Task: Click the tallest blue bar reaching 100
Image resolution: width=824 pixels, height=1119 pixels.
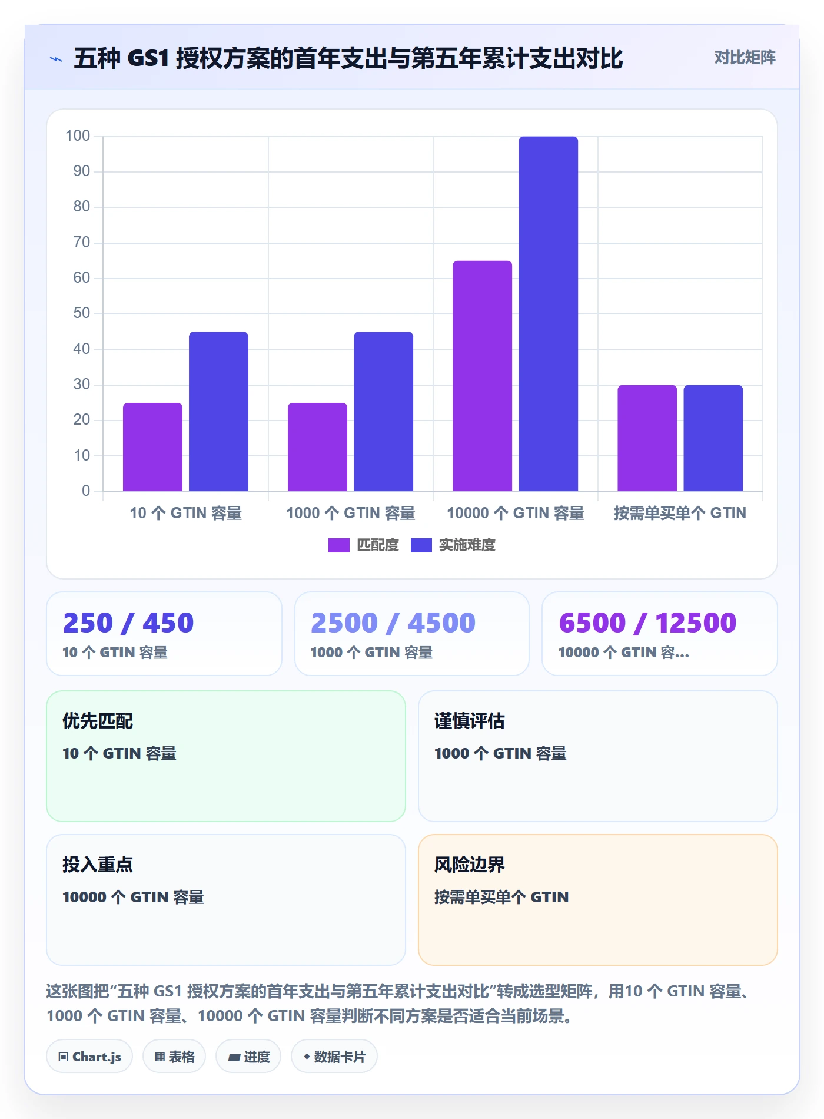Action: pos(548,314)
